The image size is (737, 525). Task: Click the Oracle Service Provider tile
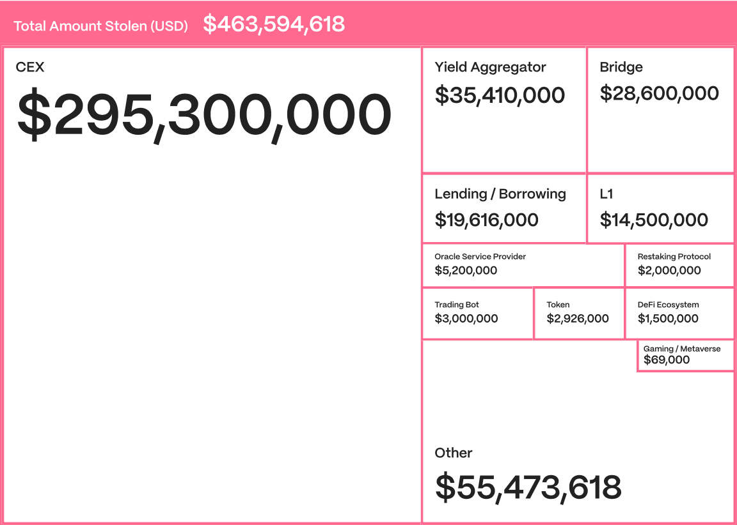[x=523, y=265]
